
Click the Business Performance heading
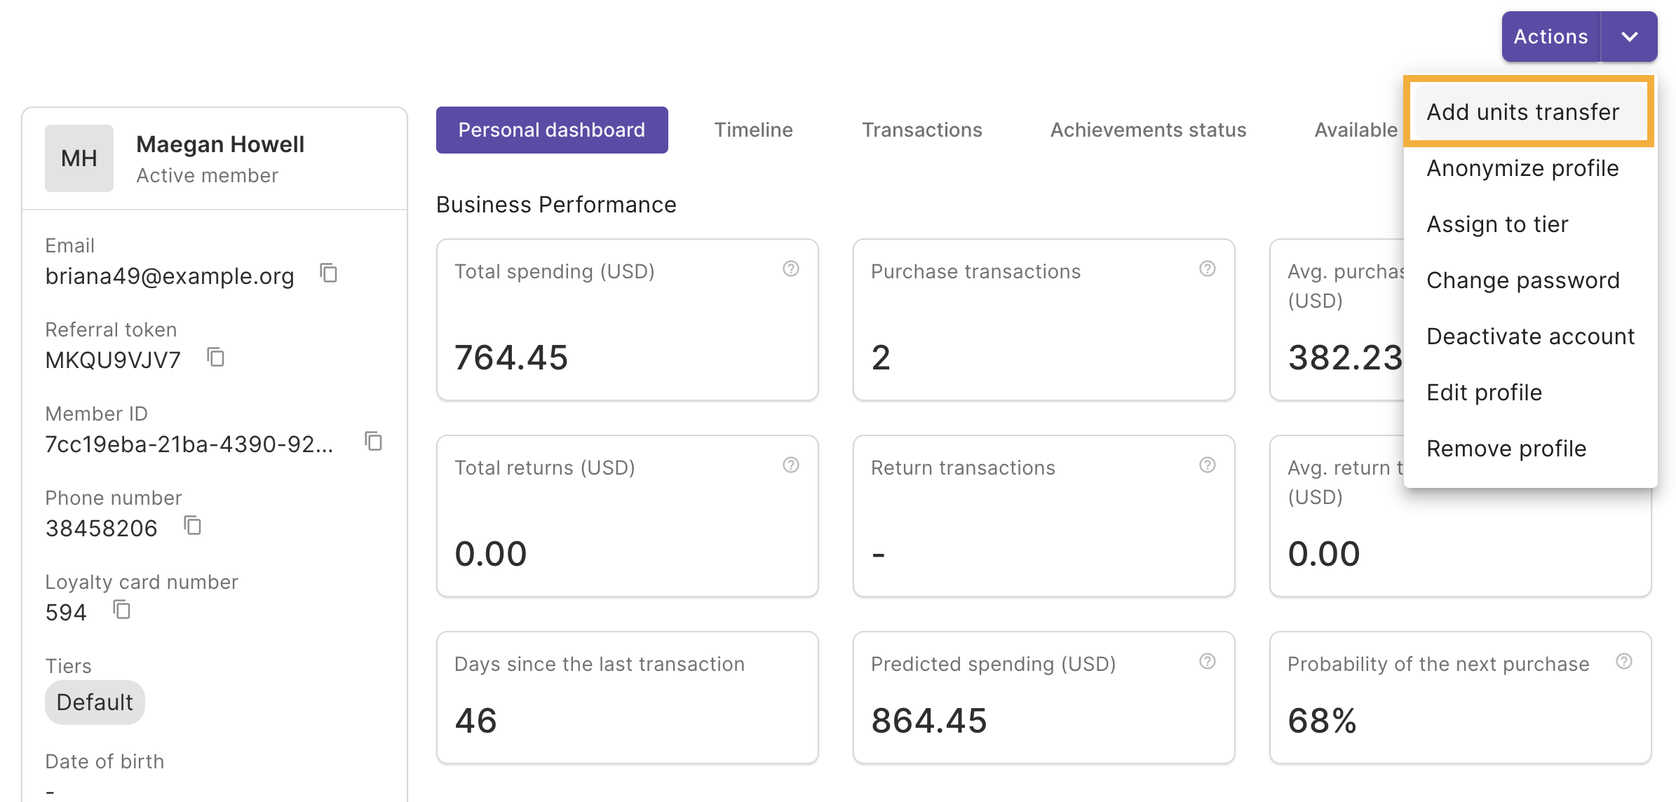coord(556,205)
